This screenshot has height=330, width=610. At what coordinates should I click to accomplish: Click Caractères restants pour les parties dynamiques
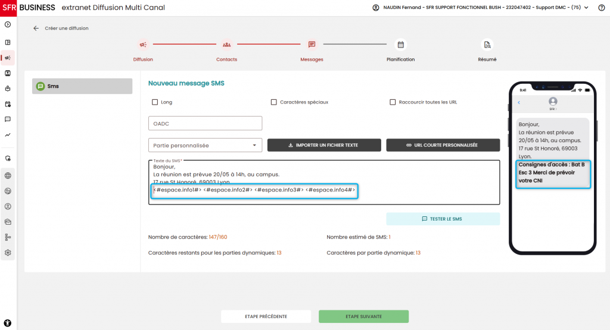coord(214,253)
